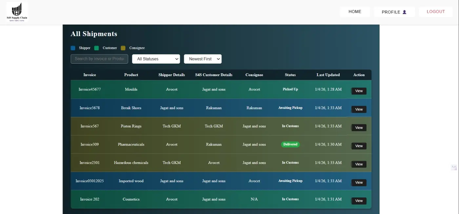Click the N/A consignee cell

254,199
